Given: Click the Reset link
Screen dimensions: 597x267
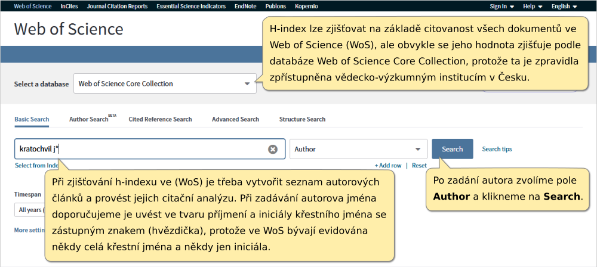Looking at the screenshot, I should pyautogui.click(x=419, y=166).
